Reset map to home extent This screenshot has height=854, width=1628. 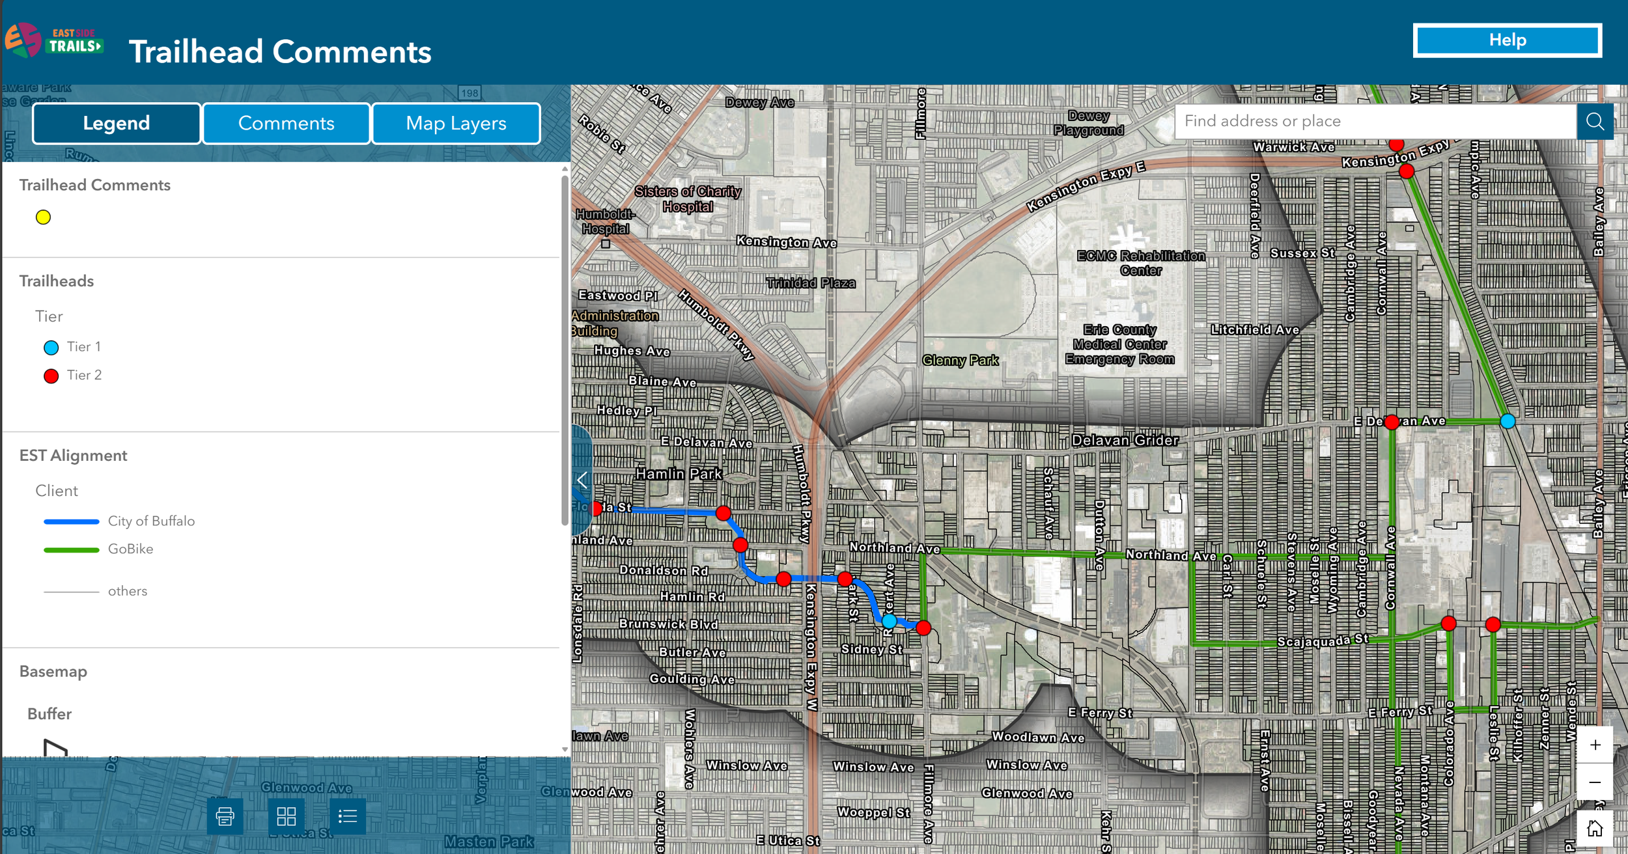coord(1595,828)
